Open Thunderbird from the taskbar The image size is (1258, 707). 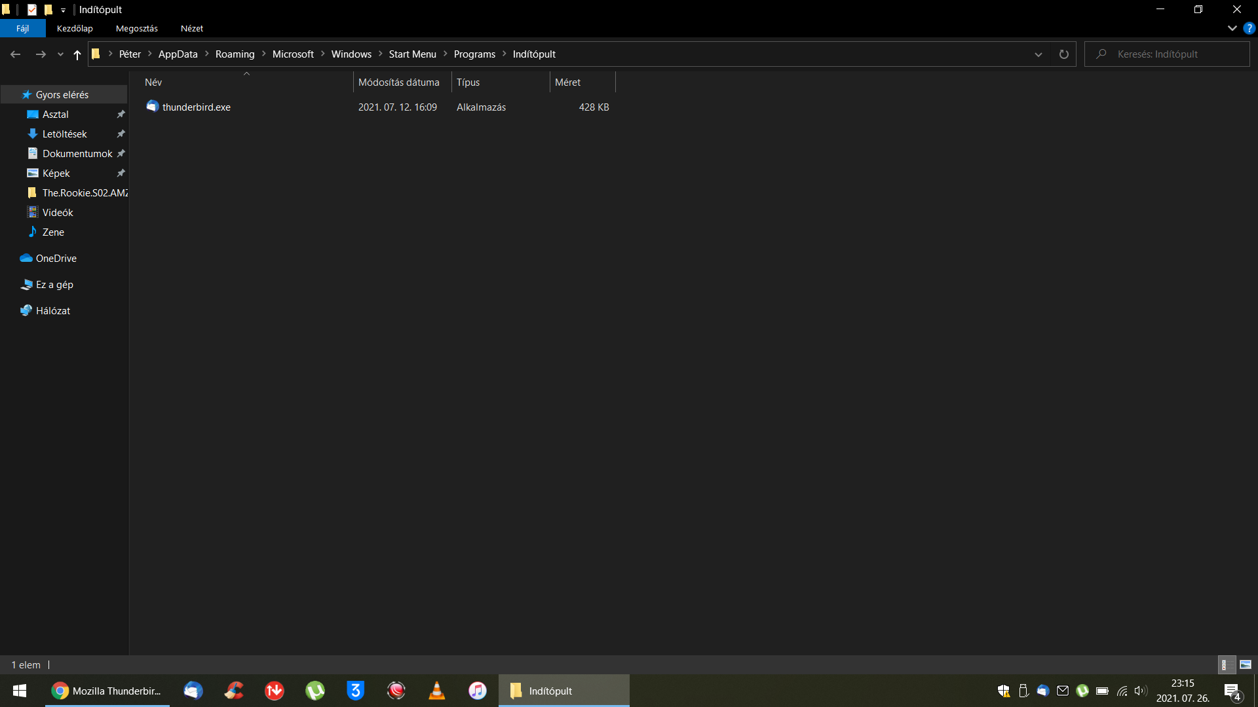[x=193, y=691]
